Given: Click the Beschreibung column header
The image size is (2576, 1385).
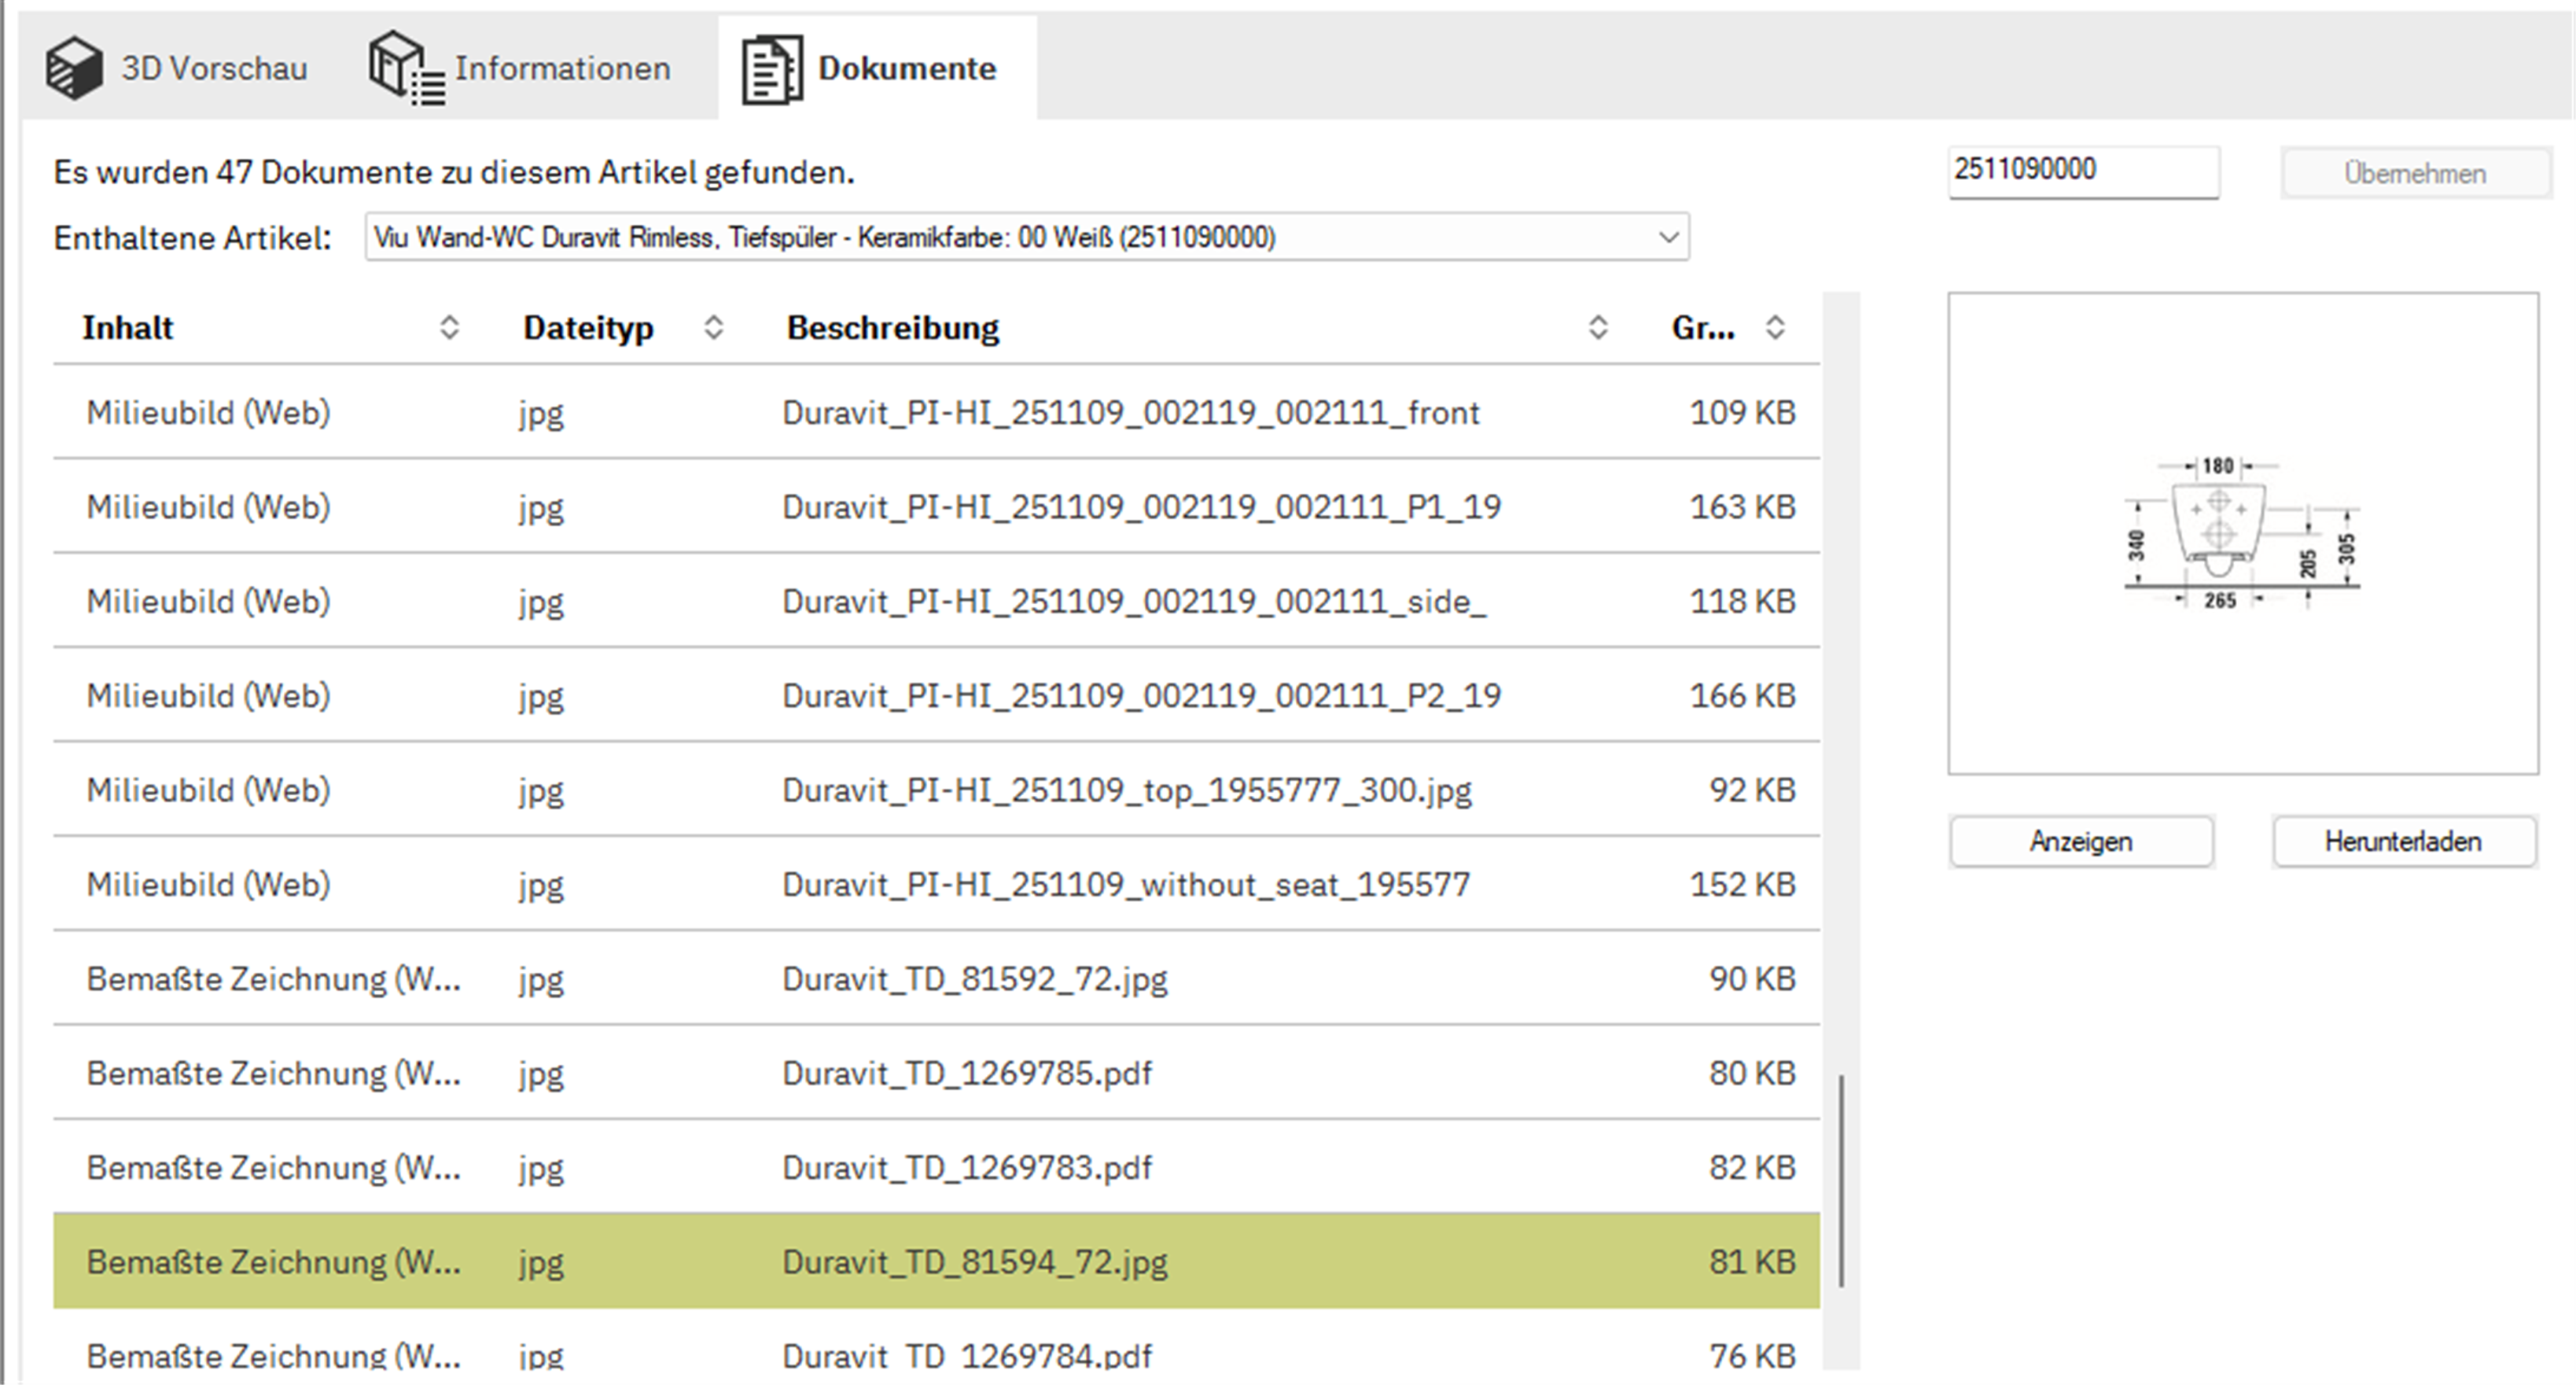Looking at the screenshot, I should (x=893, y=328).
